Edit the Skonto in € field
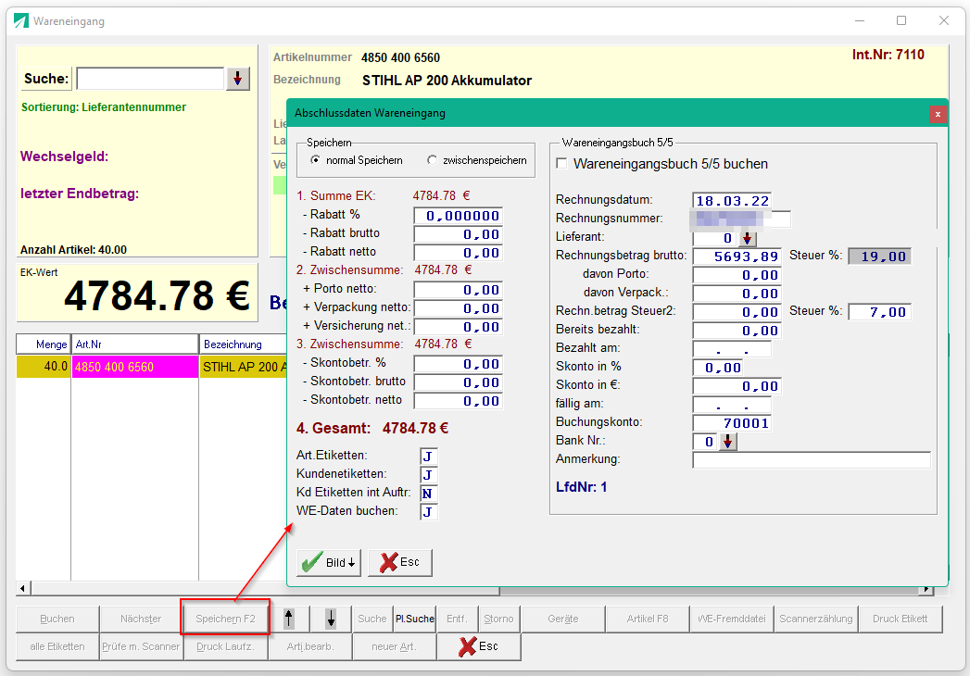 tap(737, 386)
